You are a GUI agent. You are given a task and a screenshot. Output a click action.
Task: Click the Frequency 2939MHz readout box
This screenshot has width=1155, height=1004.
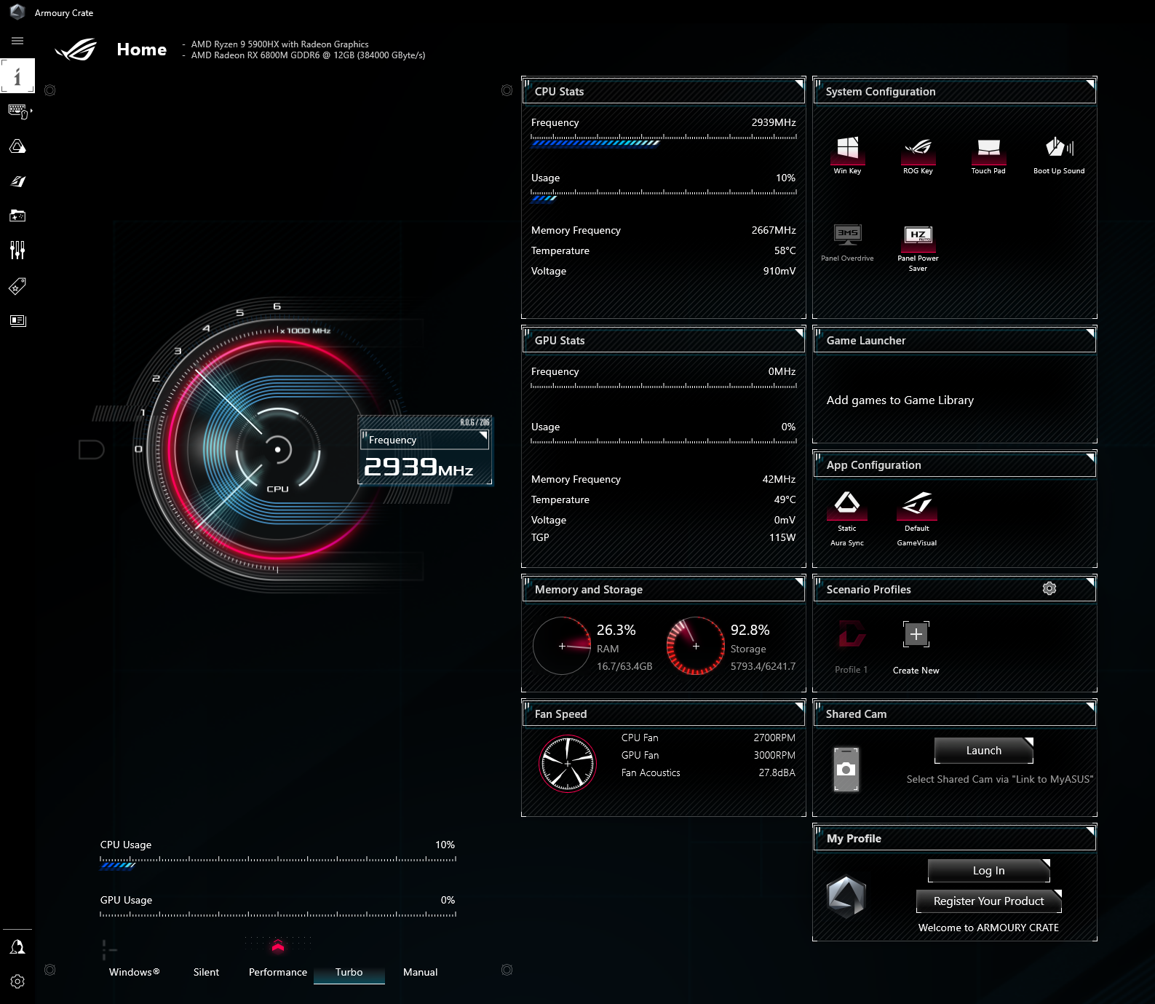[425, 450]
